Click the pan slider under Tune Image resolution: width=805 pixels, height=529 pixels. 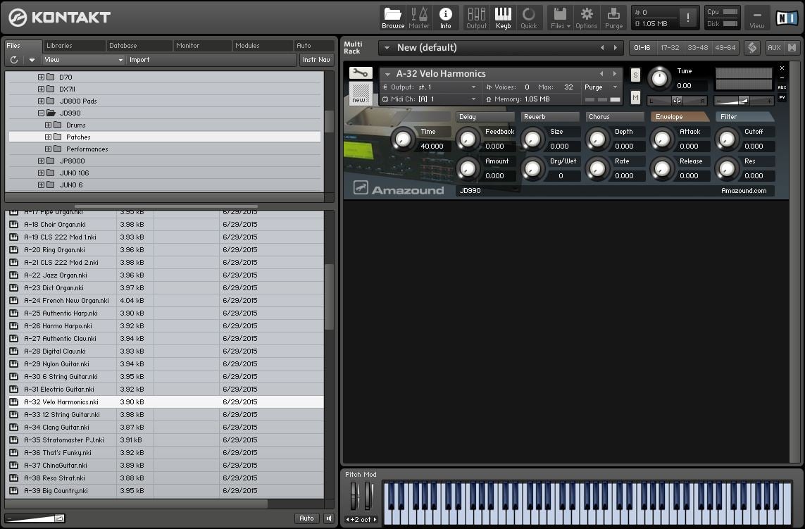tap(677, 101)
